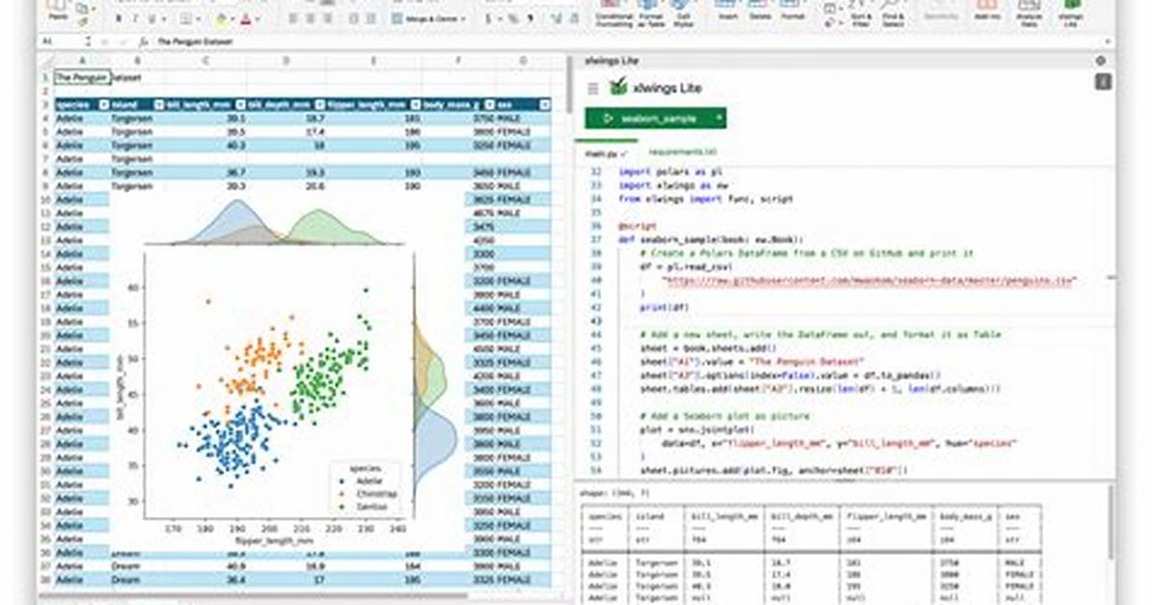This screenshot has width=1152, height=605.
Task: Toggle Bold formatting in the ribbon
Action: click(x=119, y=19)
